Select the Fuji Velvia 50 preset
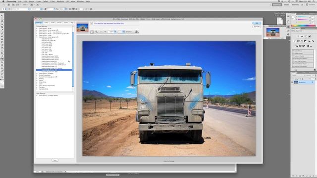This screenshot has height=178, width=317. 46,47
